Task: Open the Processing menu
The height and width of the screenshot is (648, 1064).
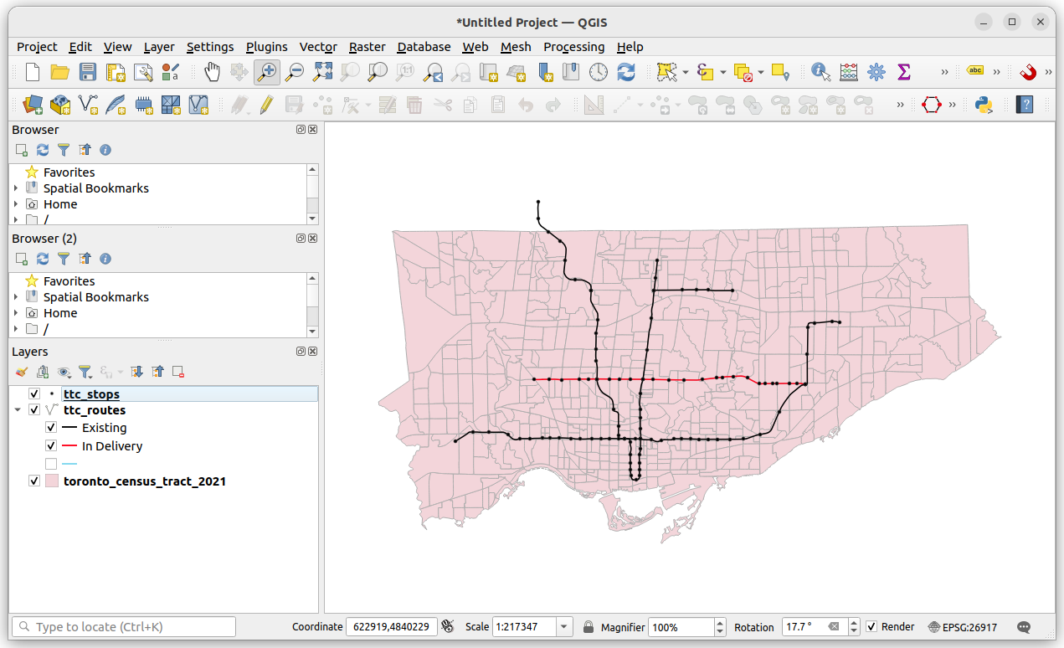Action: [573, 47]
